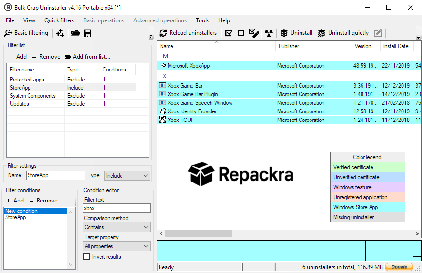Click the Basic filtering toolbar button
This screenshot has height=273, width=422.
tap(26, 33)
